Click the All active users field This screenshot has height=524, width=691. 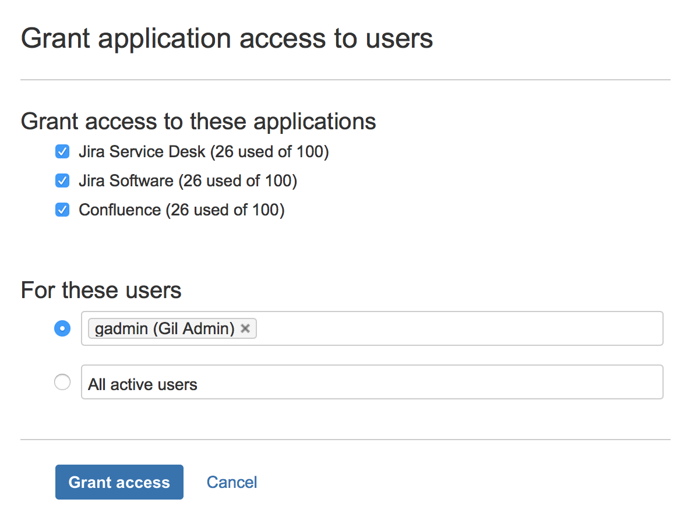coord(372,382)
